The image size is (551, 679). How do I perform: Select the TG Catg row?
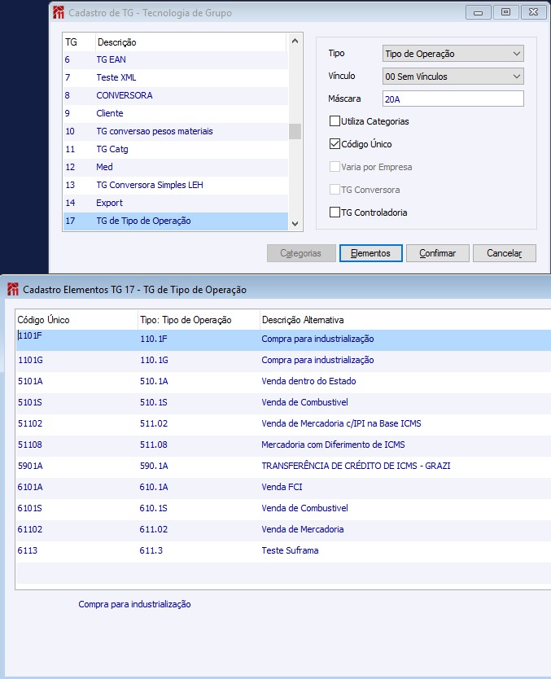[176, 149]
